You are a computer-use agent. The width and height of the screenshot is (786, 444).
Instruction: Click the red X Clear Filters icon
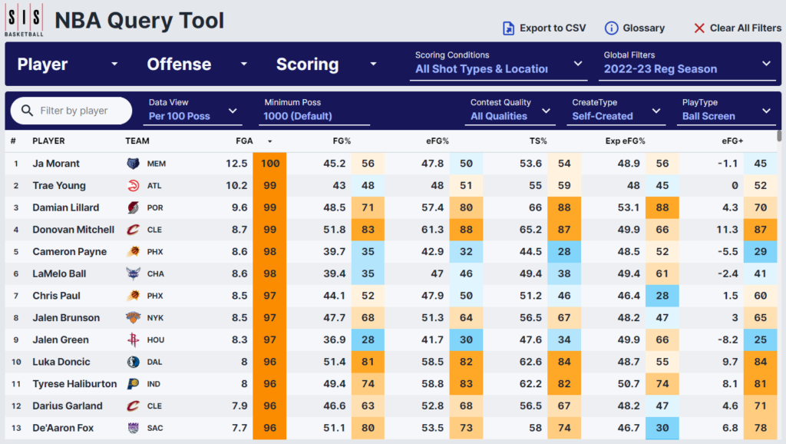tap(698, 28)
